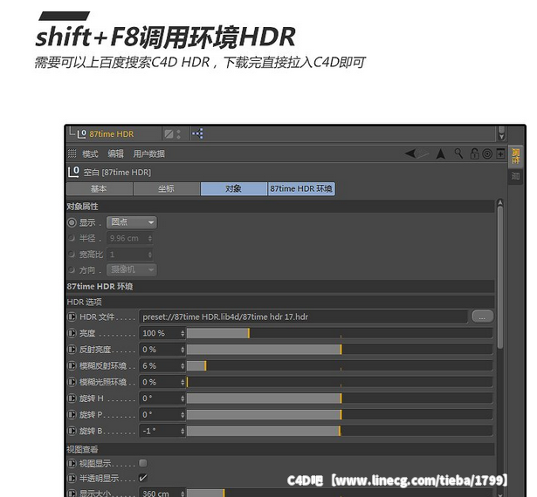
Task: Open the 显示 dropdown showing 圆点
Action: click(132, 222)
